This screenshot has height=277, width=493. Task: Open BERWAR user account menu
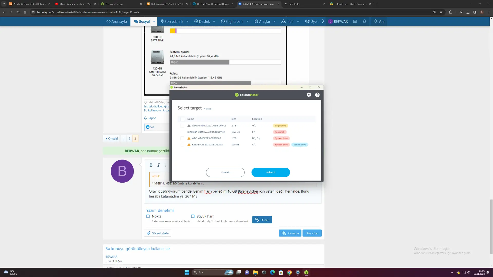[x=338, y=21]
